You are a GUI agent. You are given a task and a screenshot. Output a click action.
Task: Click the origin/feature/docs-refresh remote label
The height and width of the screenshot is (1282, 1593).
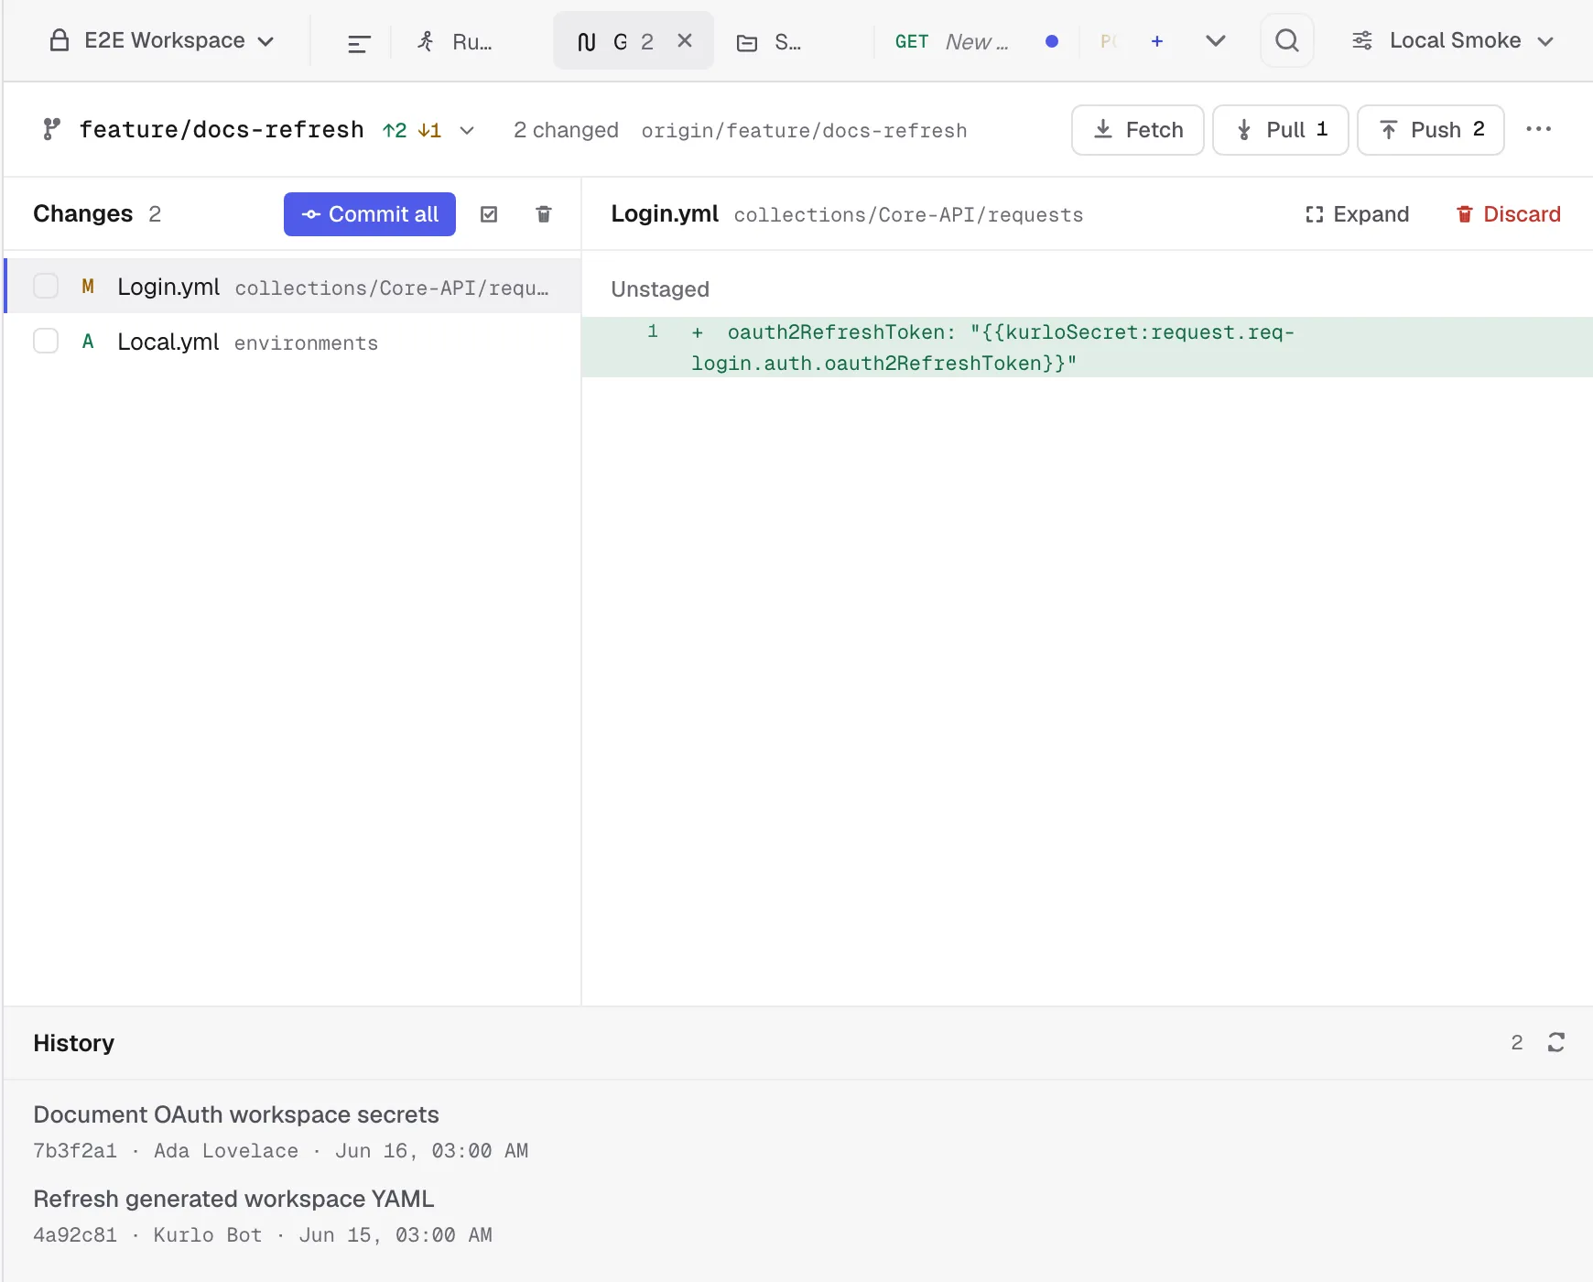[804, 131]
